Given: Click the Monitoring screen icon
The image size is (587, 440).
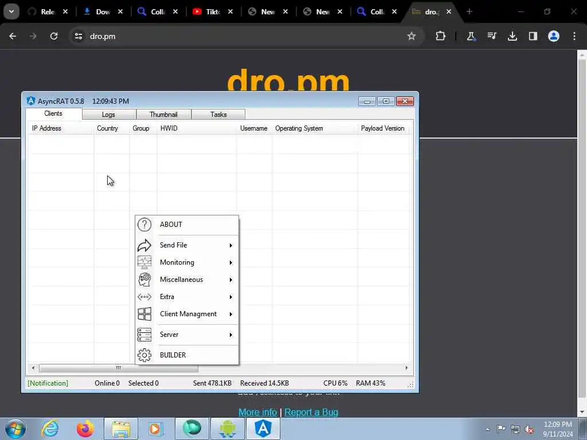Looking at the screenshot, I should point(144,262).
